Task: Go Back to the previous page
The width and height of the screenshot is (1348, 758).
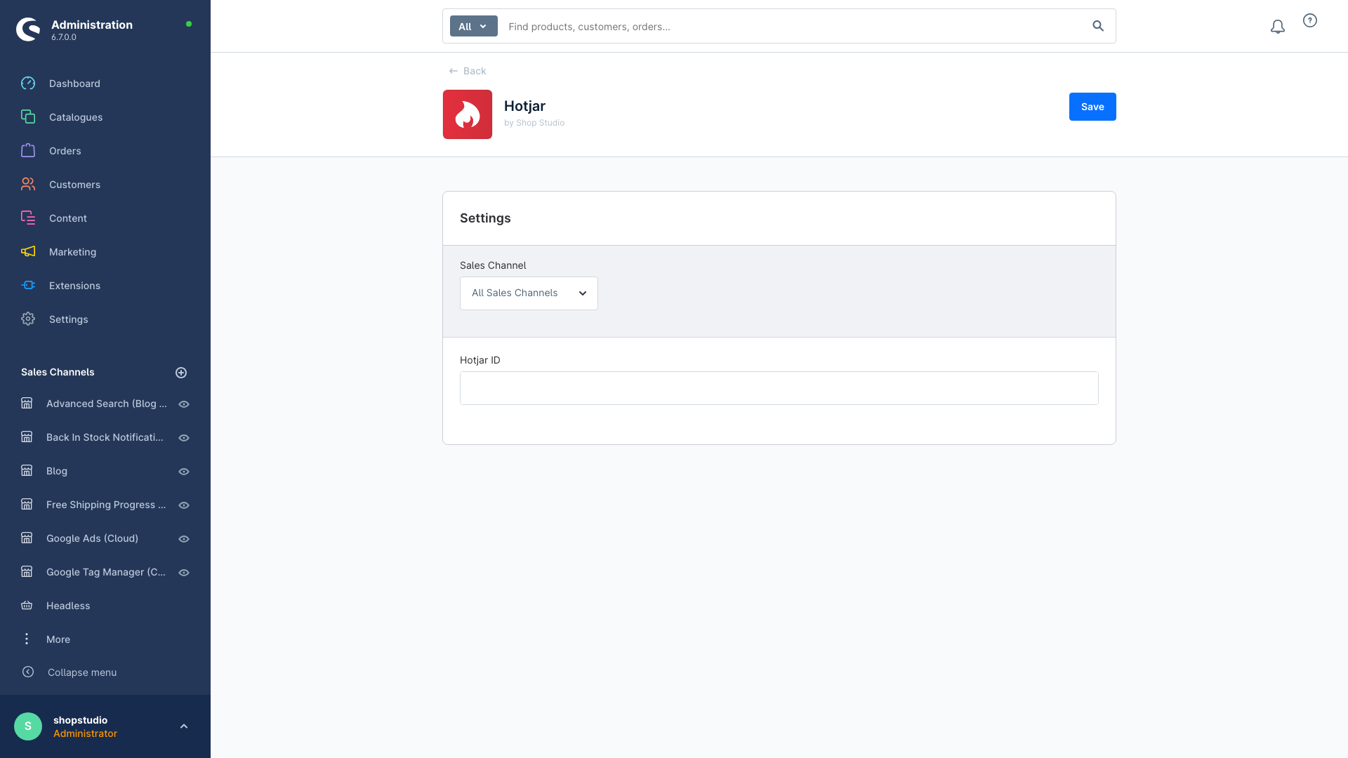Action: coord(468,71)
